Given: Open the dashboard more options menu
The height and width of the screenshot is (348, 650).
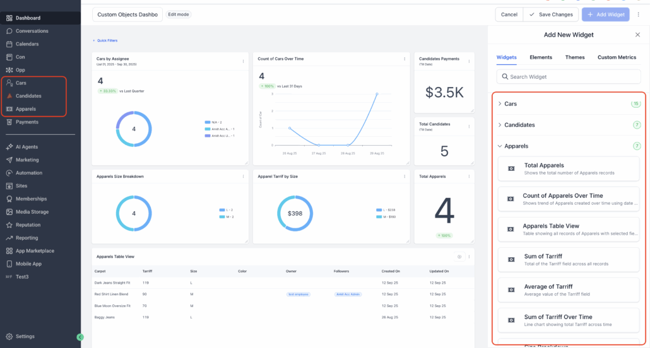Looking at the screenshot, I should click(638, 14).
